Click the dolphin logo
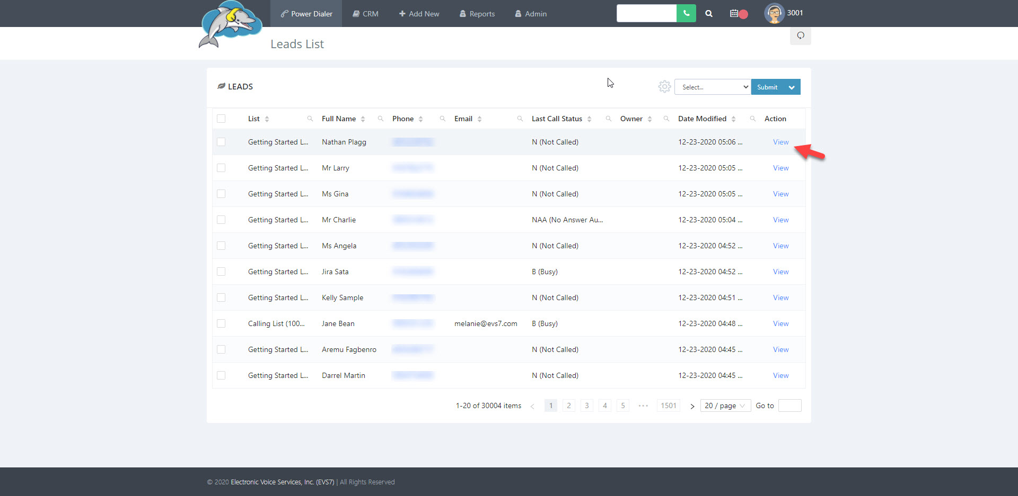The image size is (1018, 496). (231, 25)
